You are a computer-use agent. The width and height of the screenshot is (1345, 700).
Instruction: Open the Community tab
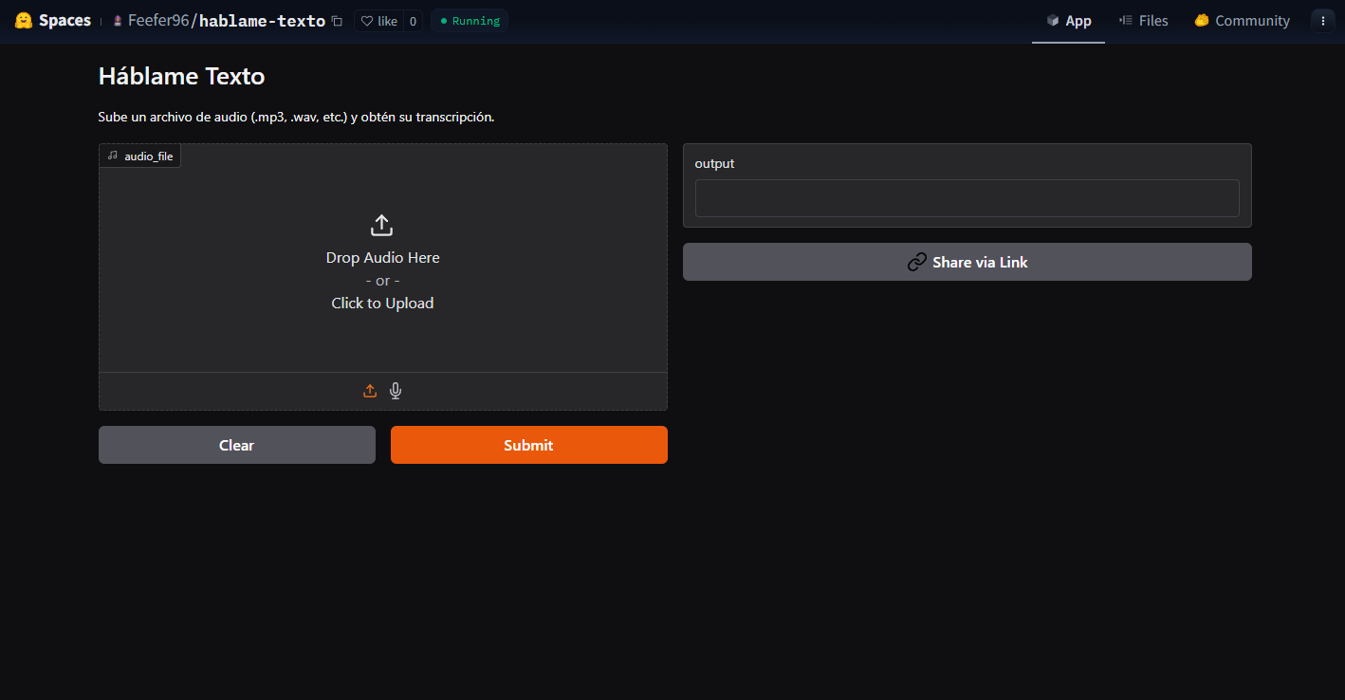[1242, 21]
